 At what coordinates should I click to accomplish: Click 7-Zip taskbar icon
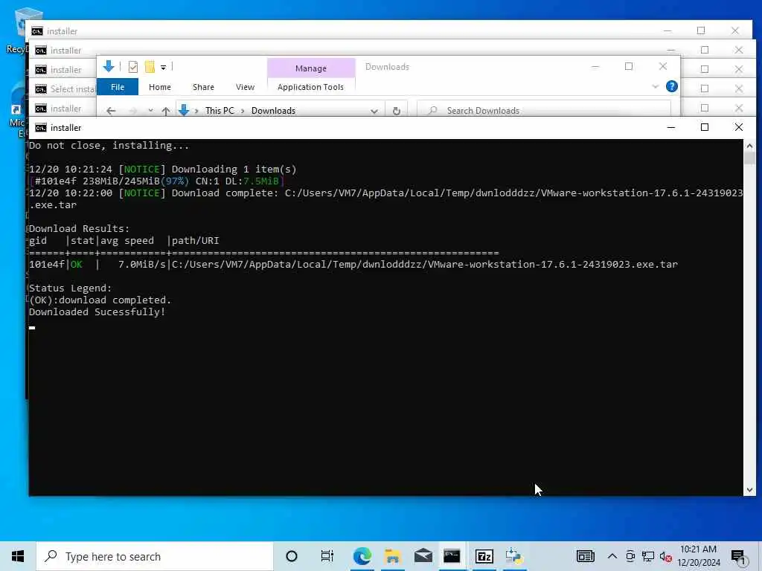(484, 556)
